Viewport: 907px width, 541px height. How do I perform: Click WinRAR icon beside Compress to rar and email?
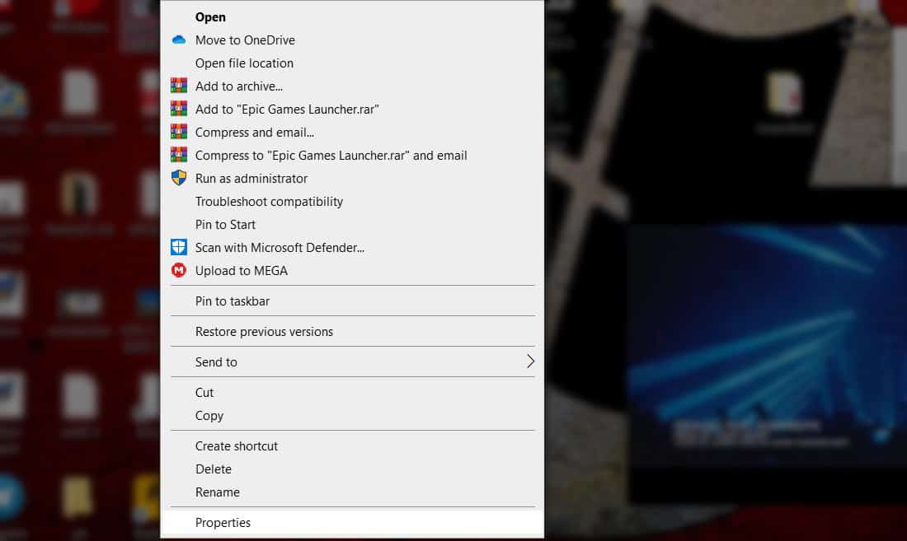[179, 156]
